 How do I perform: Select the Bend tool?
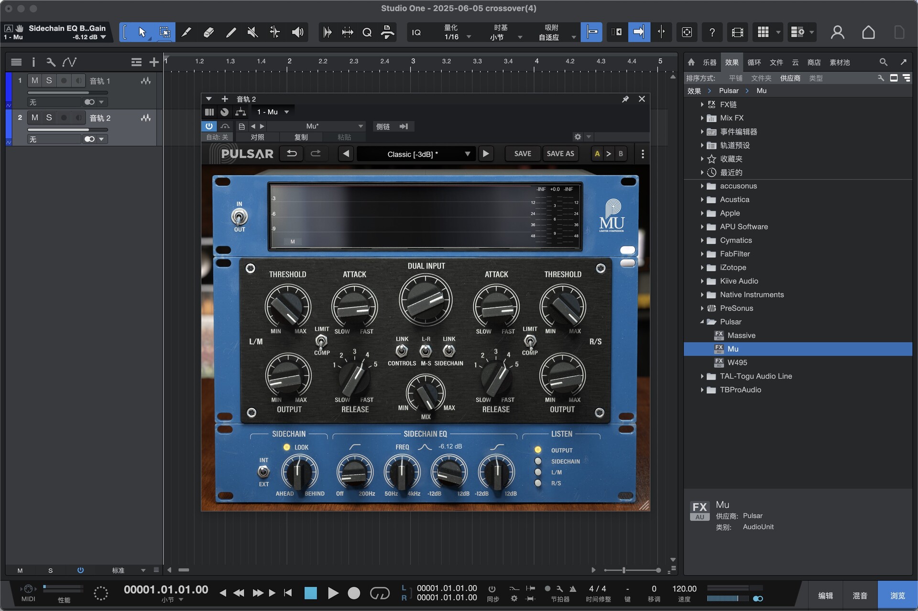click(274, 32)
